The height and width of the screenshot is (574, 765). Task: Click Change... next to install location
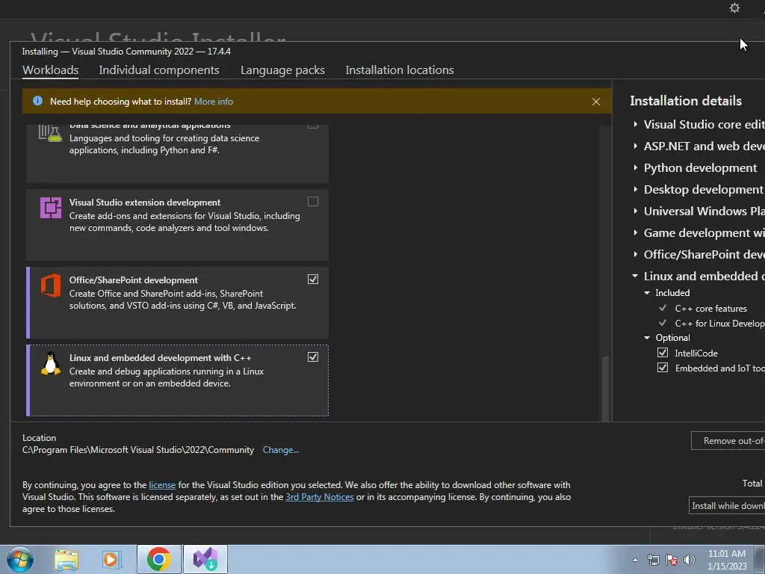pos(281,450)
